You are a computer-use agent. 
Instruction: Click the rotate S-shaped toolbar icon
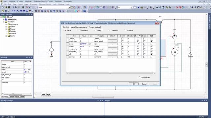(x=163, y=7)
